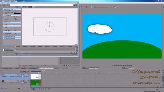
Task: Collapse the Направление section
Action: point(3,23)
